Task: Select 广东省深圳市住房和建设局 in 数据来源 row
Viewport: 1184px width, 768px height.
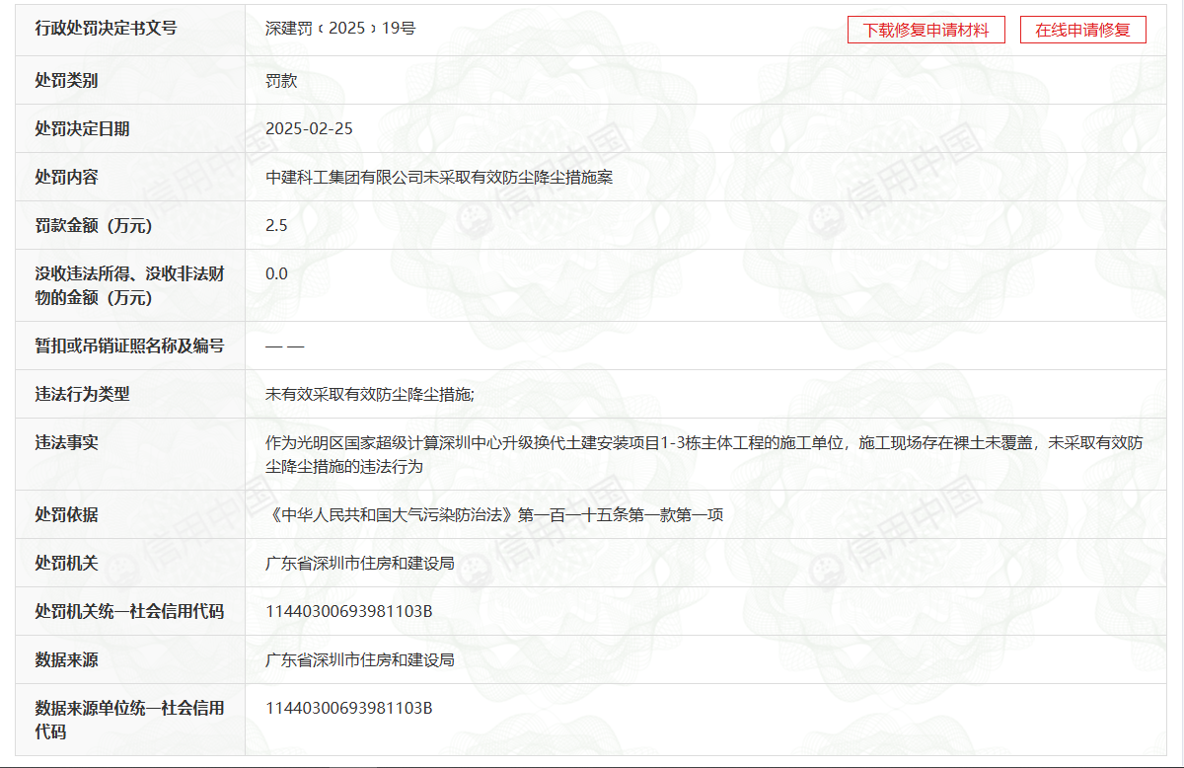Action: click(360, 659)
